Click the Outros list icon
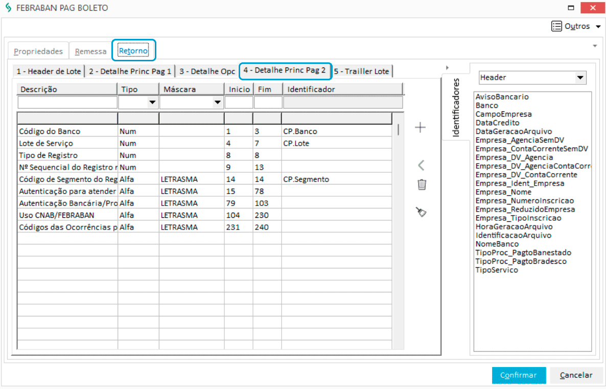 [x=556, y=26]
